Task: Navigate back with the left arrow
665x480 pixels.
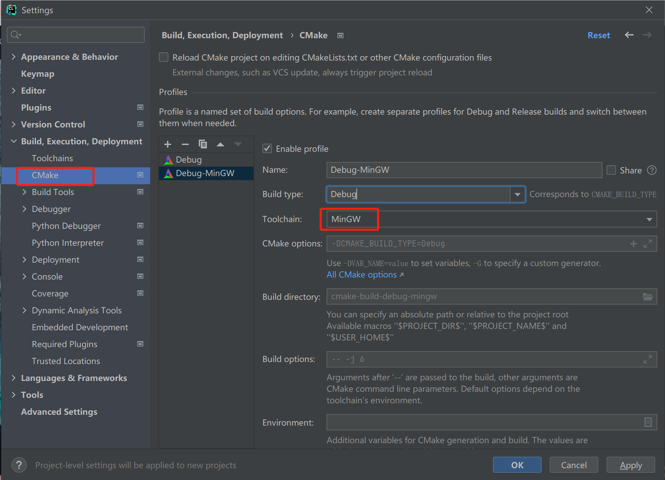Action: [629, 35]
